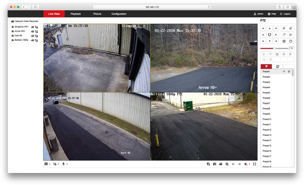Enter full screen view mode
This screenshot has height=185, width=304.
coord(255,164)
